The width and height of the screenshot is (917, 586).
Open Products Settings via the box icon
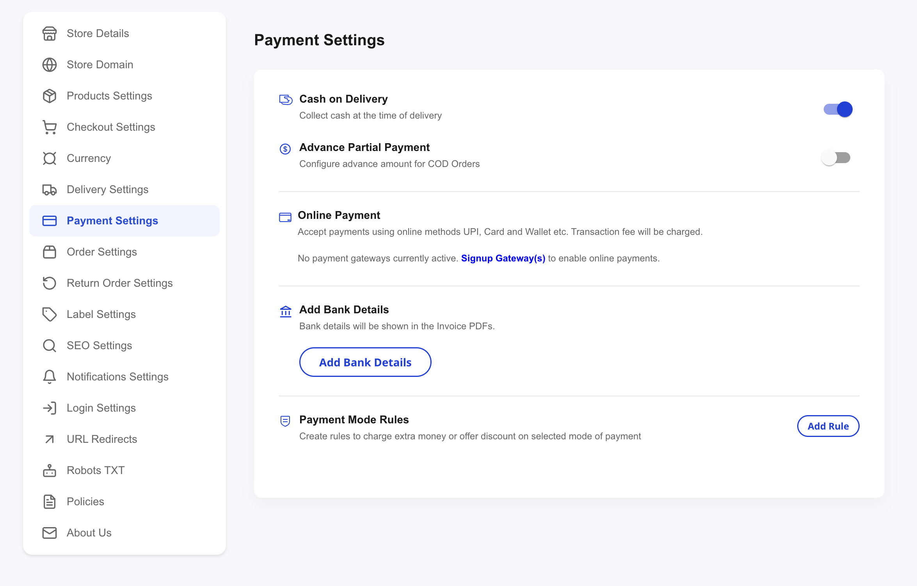point(49,96)
